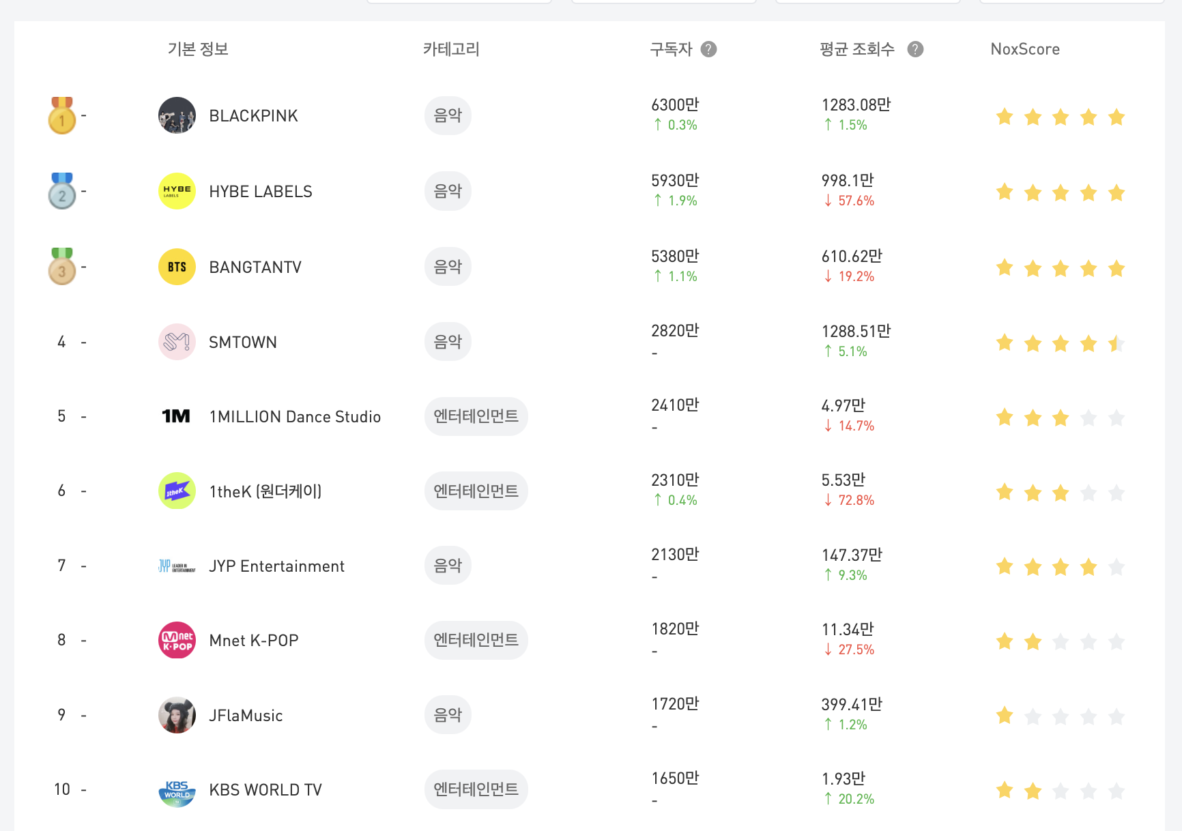Click bronze third-place medal icon
1182x831 pixels.
pos(61,267)
